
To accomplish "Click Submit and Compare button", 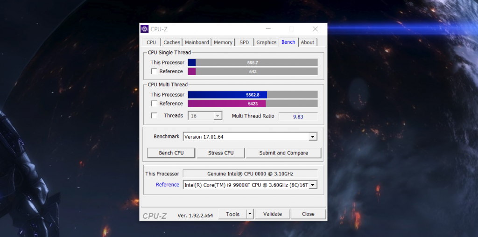I will (283, 153).
